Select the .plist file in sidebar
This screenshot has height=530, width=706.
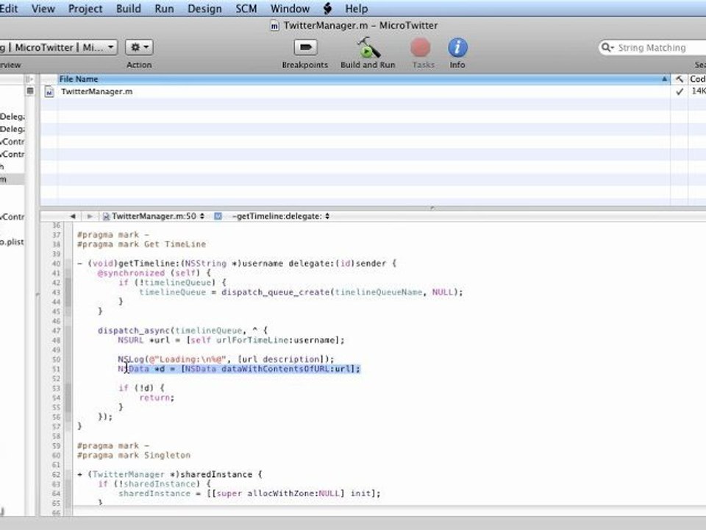(x=12, y=242)
